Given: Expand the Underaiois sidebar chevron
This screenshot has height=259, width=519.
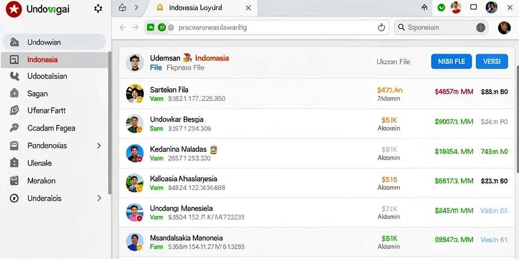Looking at the screenshot, I should point(99,198).
